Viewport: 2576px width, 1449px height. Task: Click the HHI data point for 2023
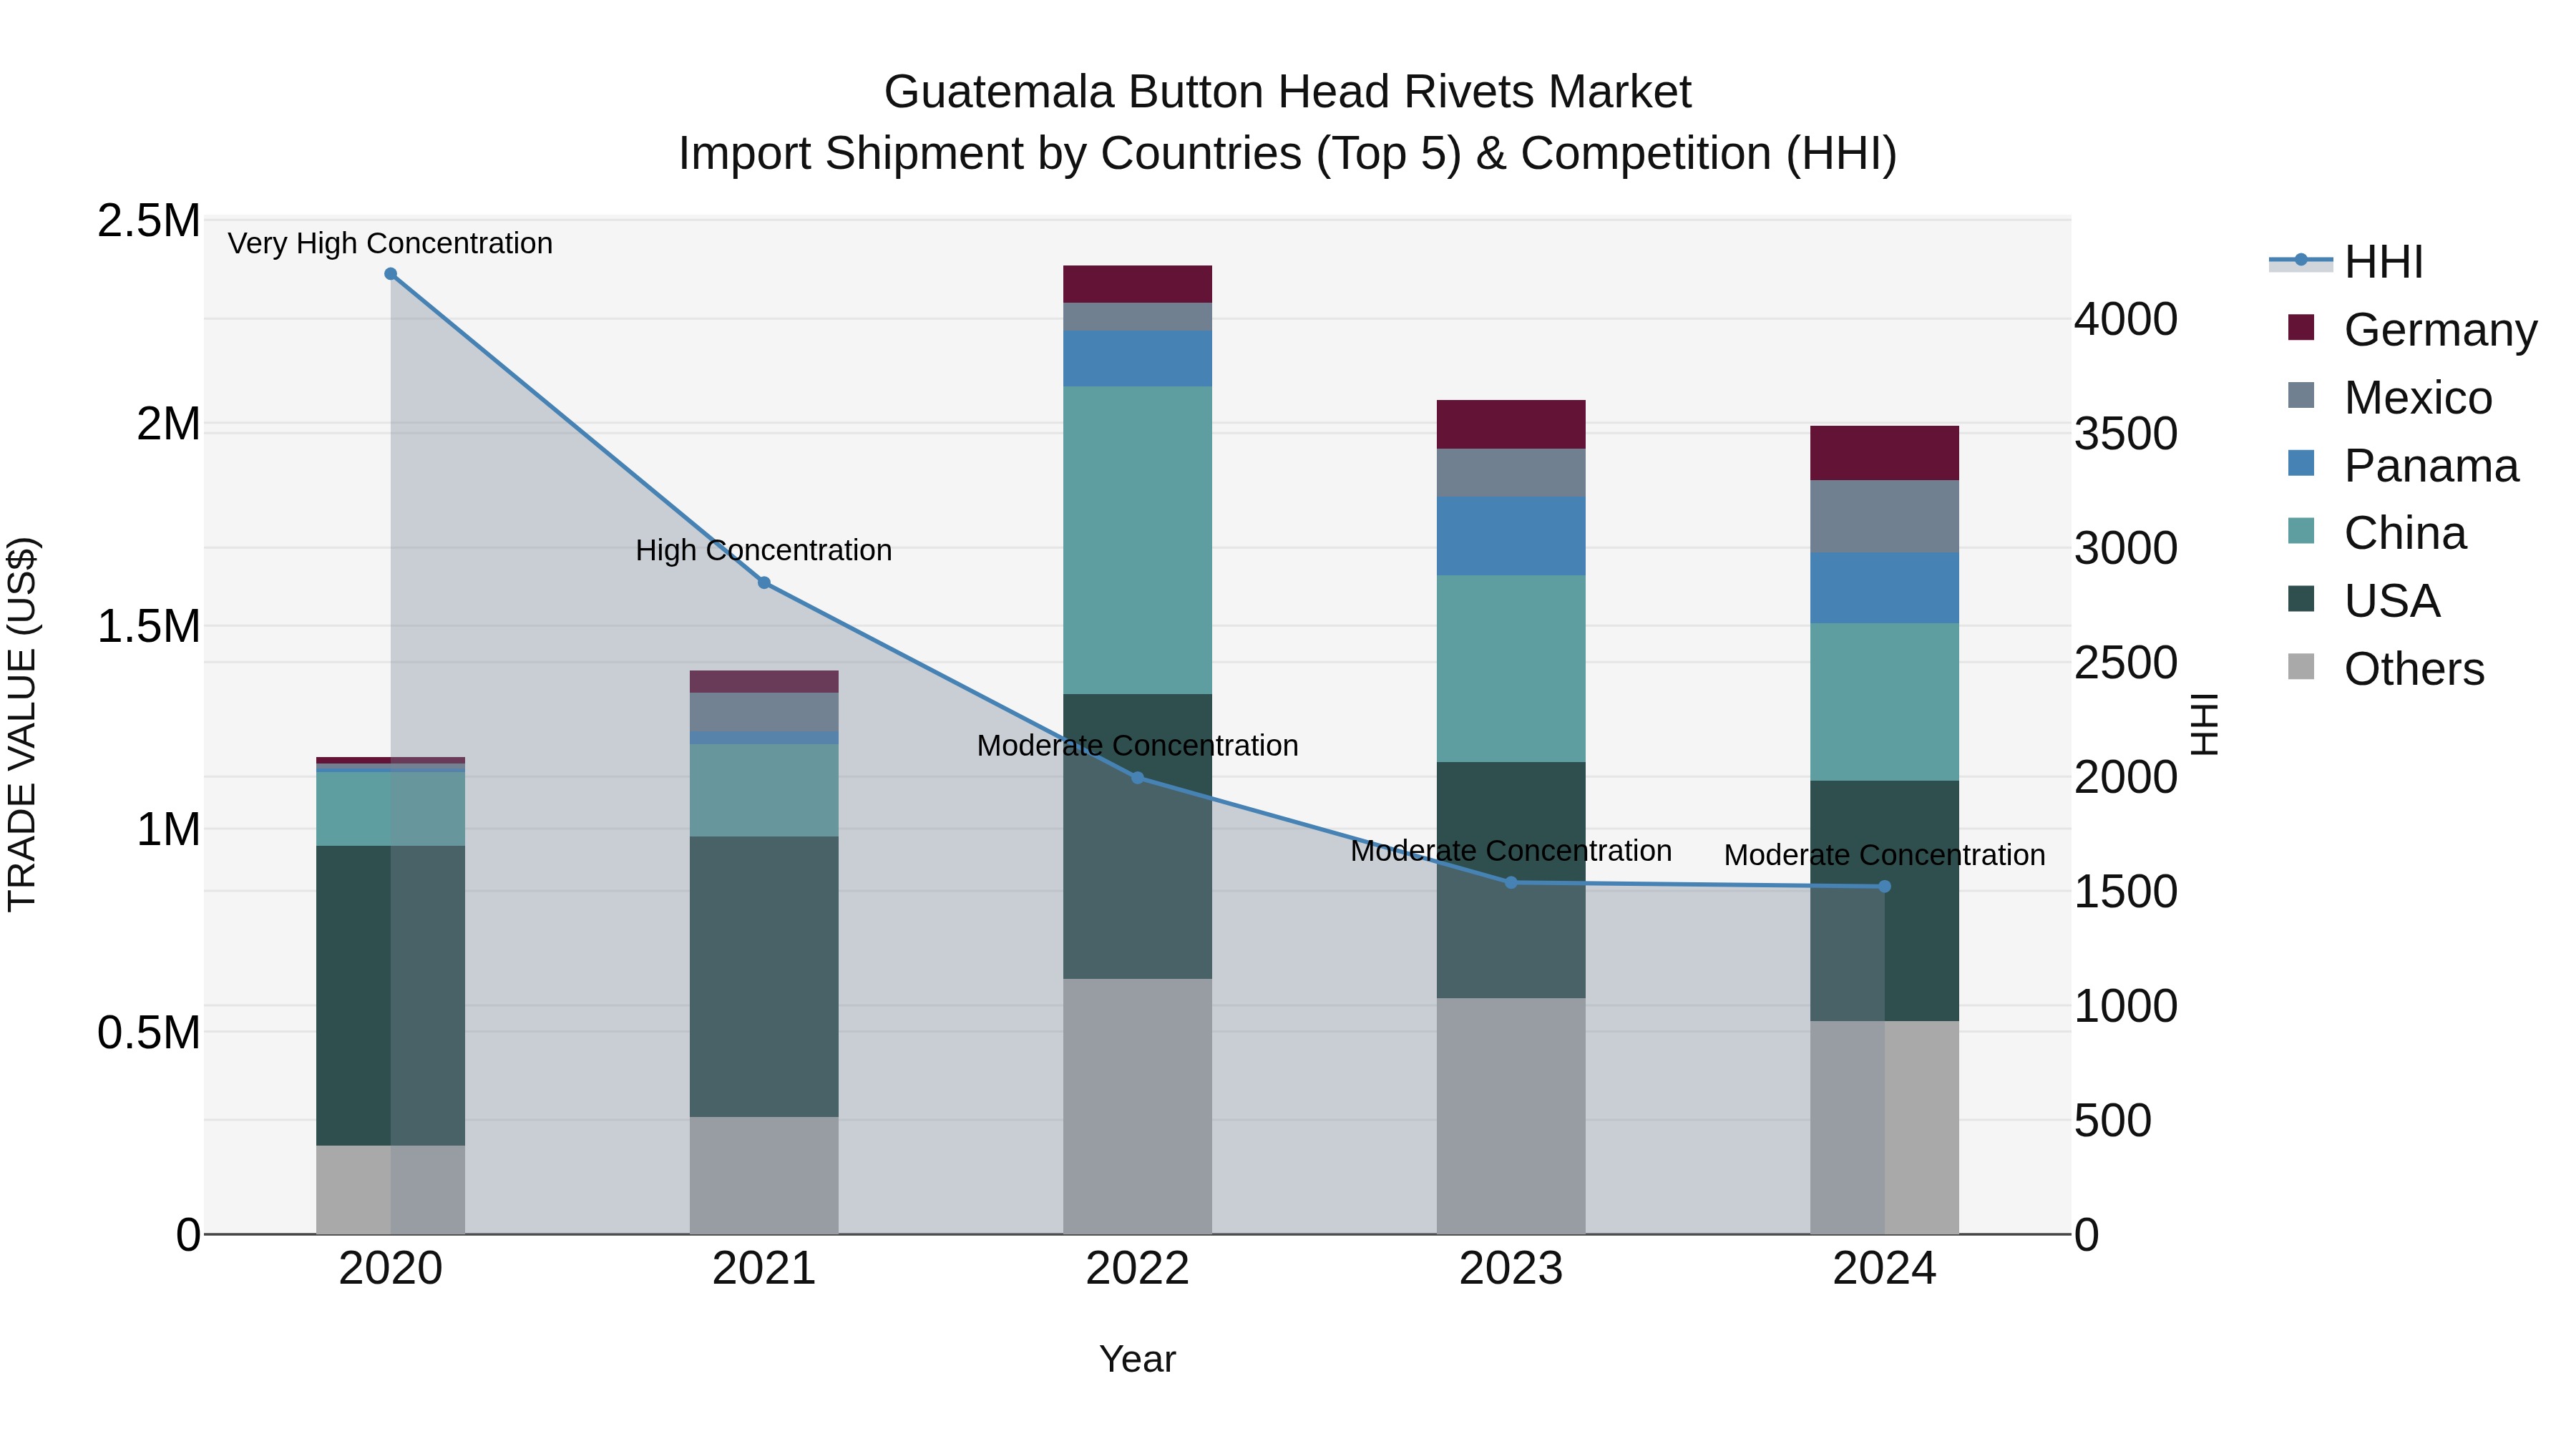click(1511, 883)
